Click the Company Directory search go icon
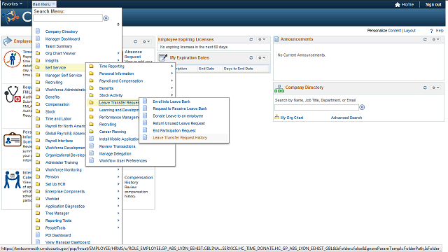 pyautogui.click(x=362, y=107)
